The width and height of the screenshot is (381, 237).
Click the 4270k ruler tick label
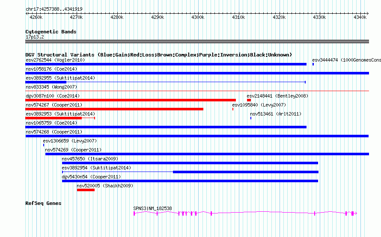(76, 17)
